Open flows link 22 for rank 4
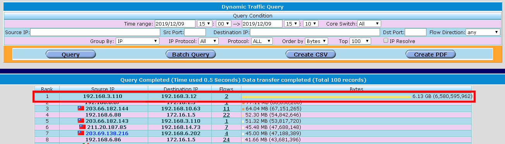The width and height of the screenshot is (505, 144). (226, 115)
